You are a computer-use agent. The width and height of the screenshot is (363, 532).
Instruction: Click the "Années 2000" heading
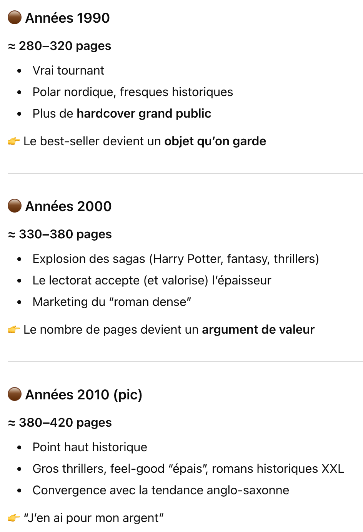click(68, 206)
